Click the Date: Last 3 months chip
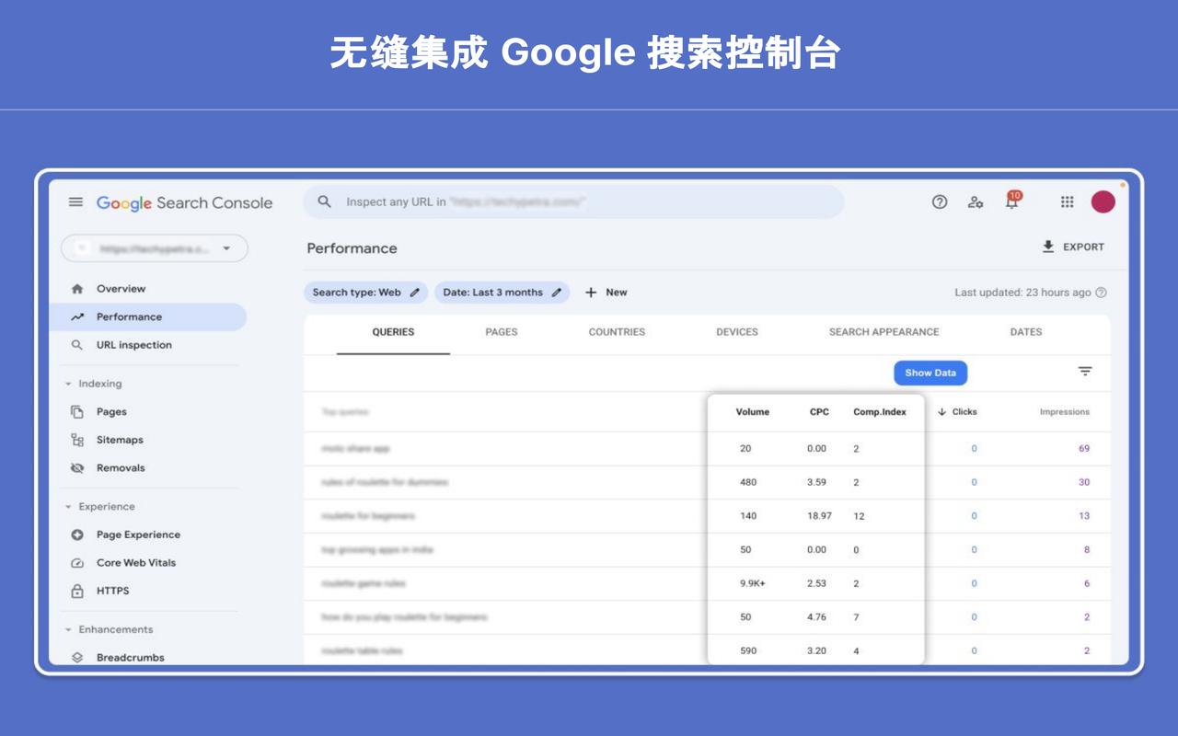1178x736 pixels. tap(502, 293)
